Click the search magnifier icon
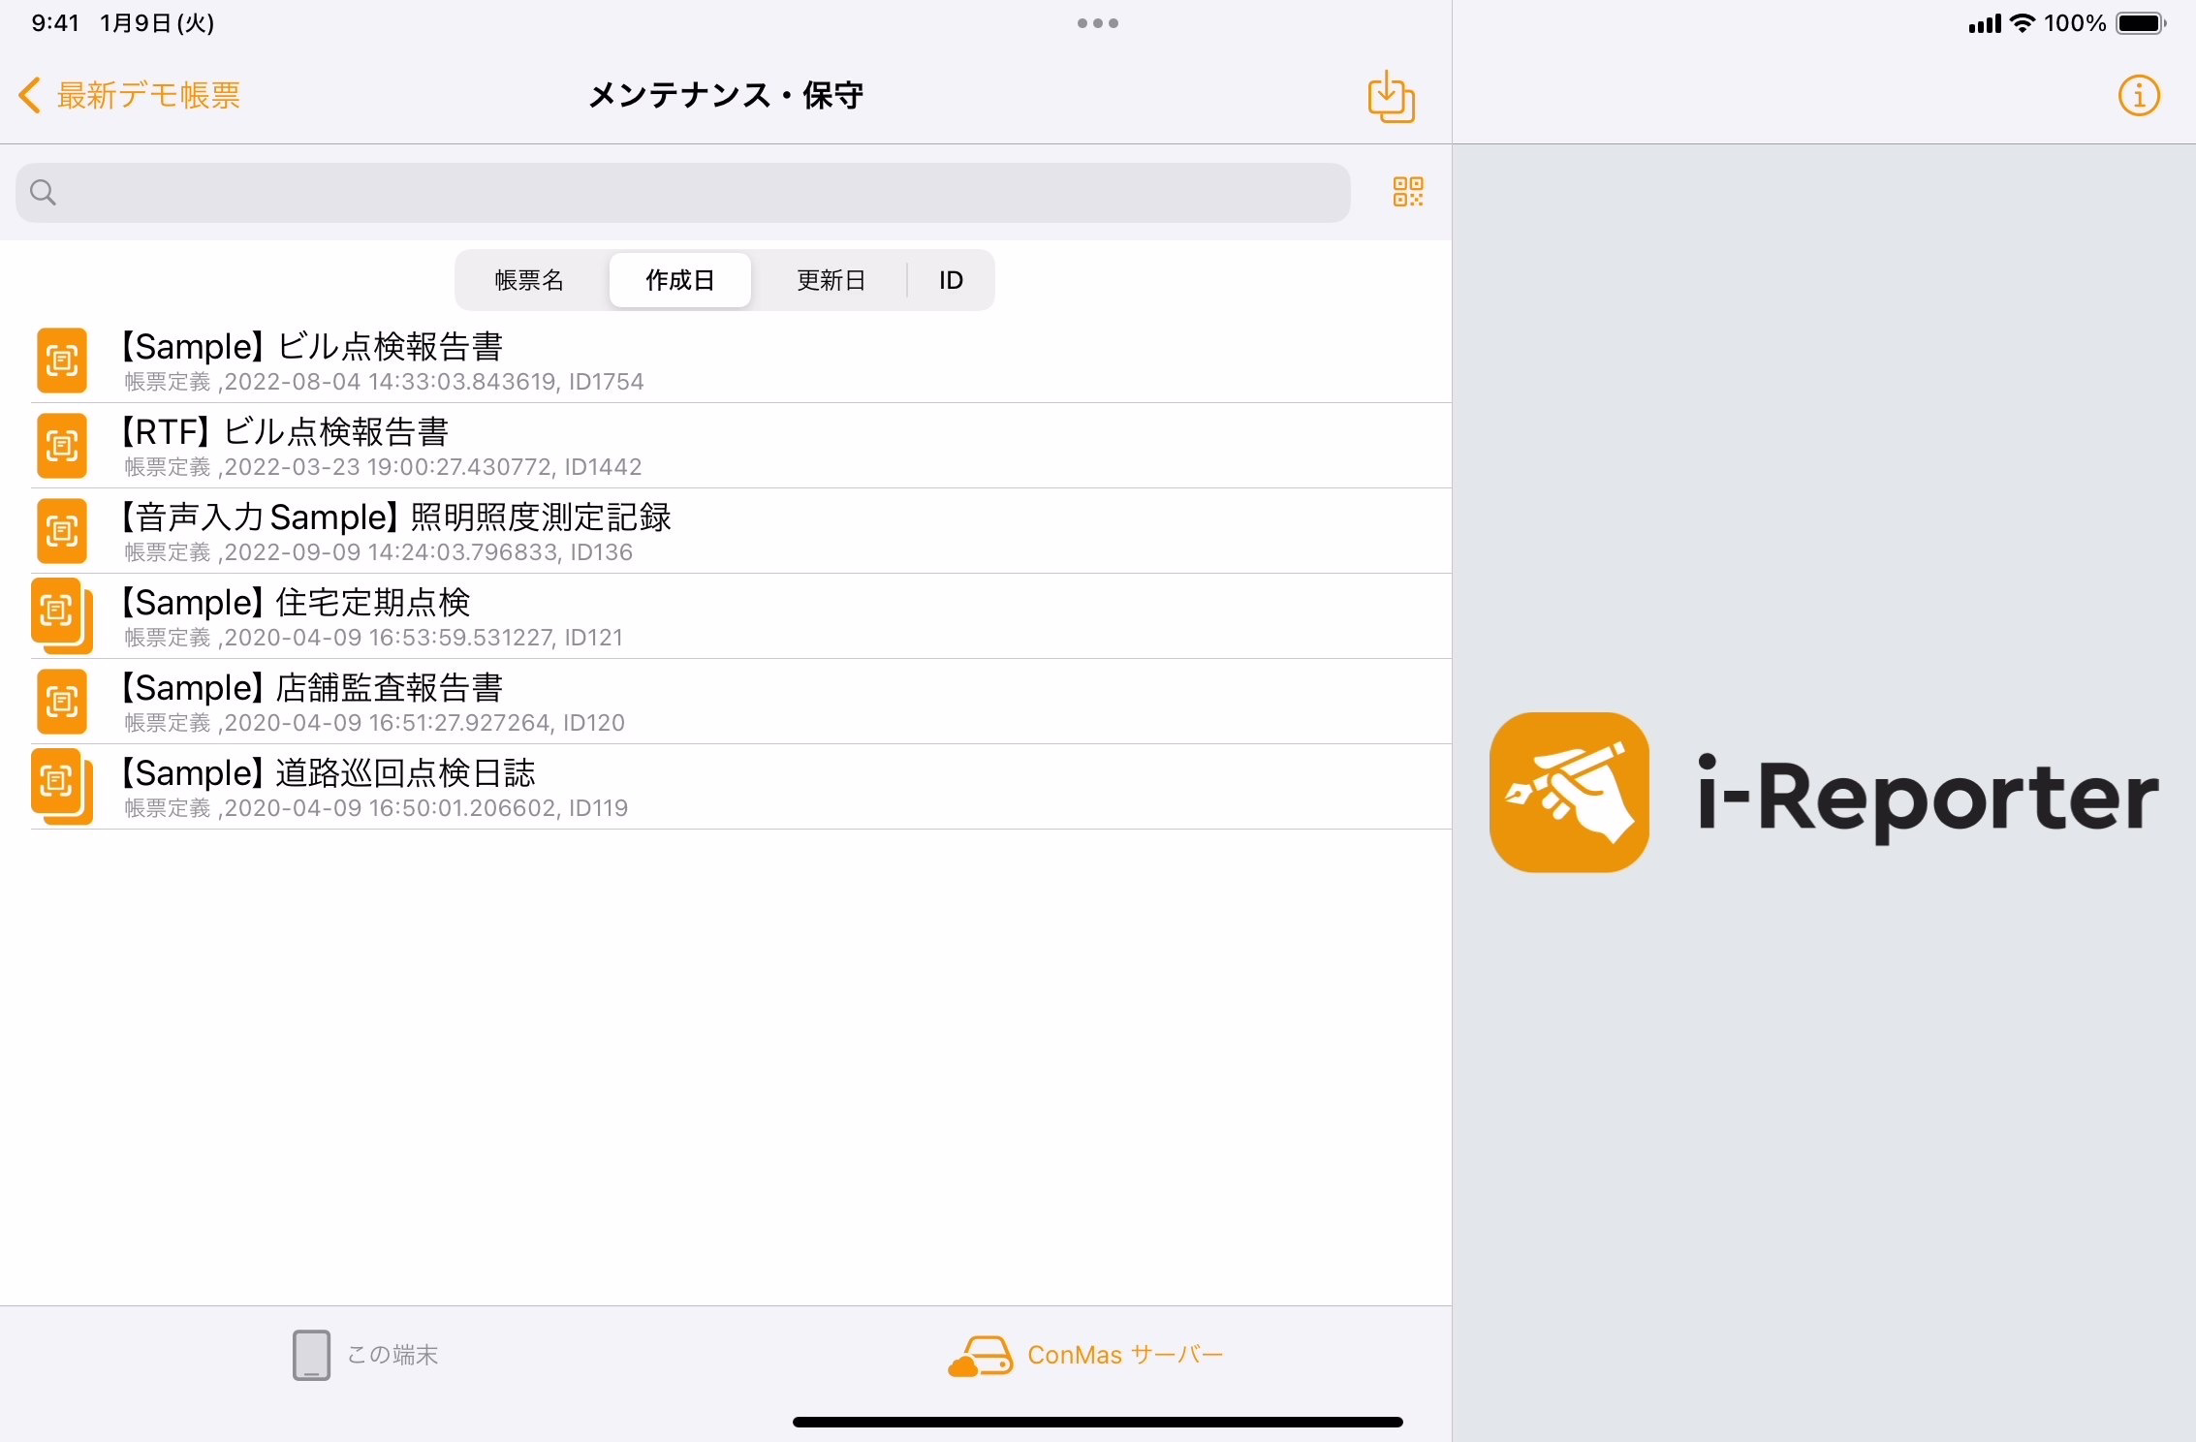The height and width of the screenshot is (1442, 2196). pyautogui.click(x=43, y=192)
